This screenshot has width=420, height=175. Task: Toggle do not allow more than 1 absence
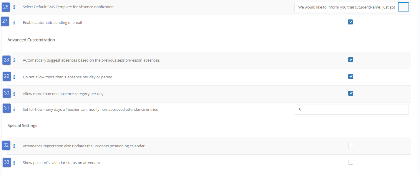click(350, 76)
